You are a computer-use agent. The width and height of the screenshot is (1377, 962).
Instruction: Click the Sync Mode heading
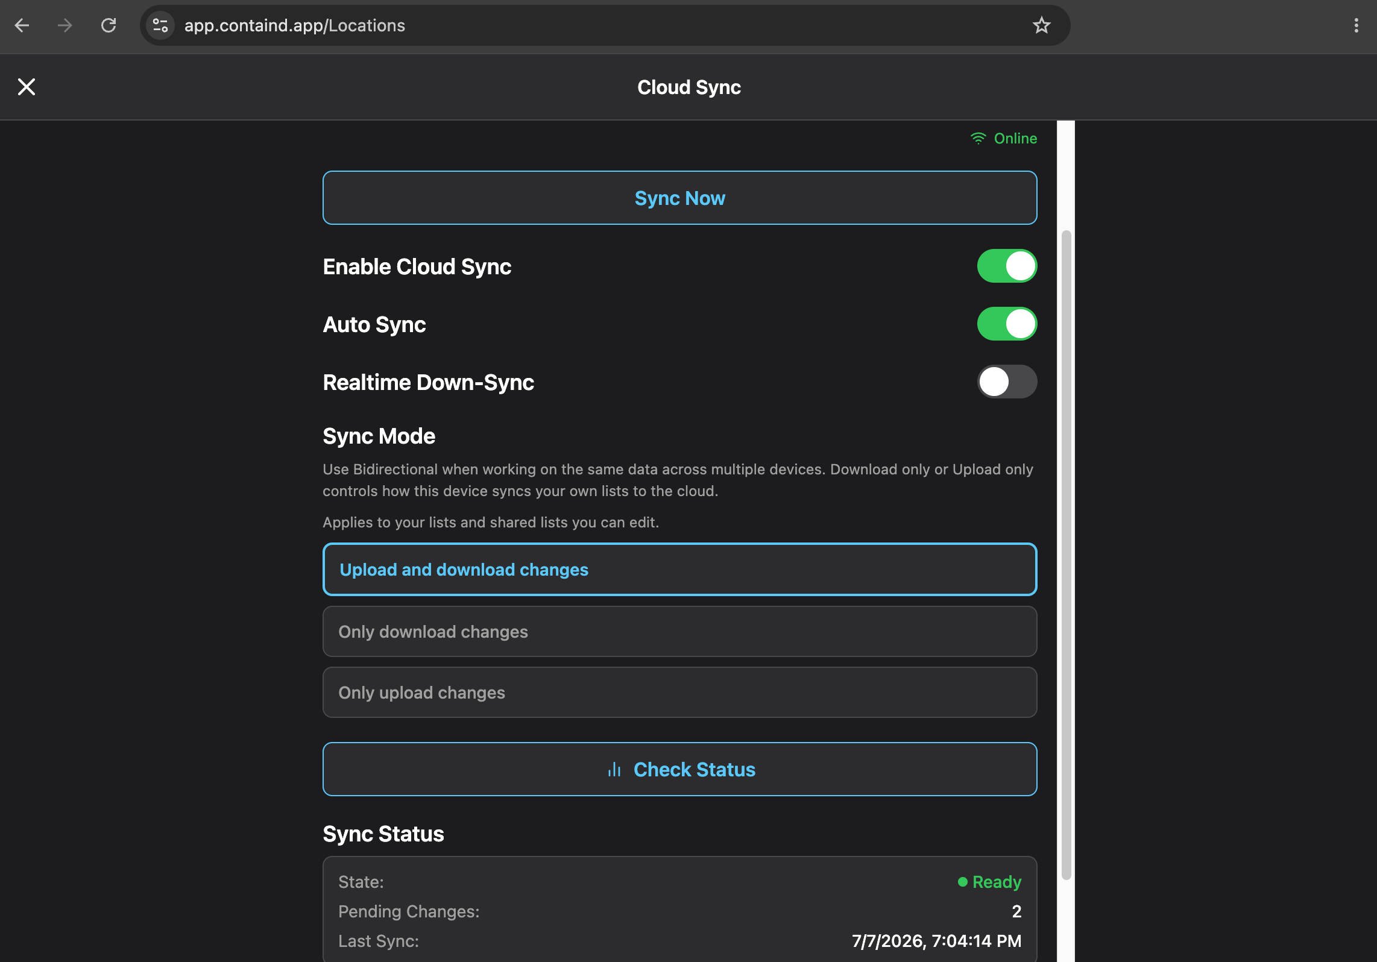[379, 436]
